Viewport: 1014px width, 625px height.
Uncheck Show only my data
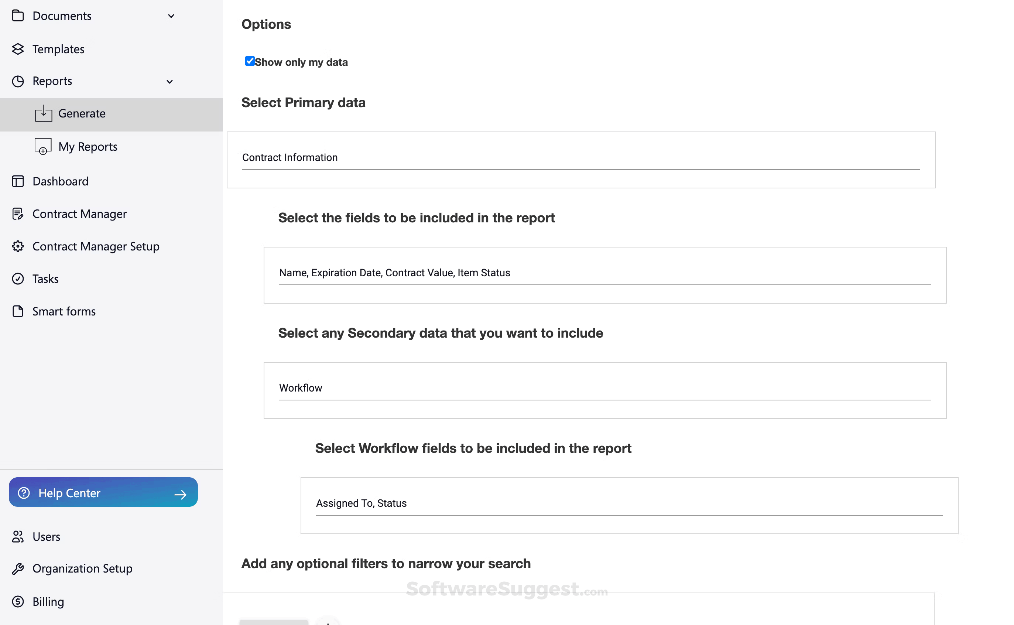pos(250,61)
